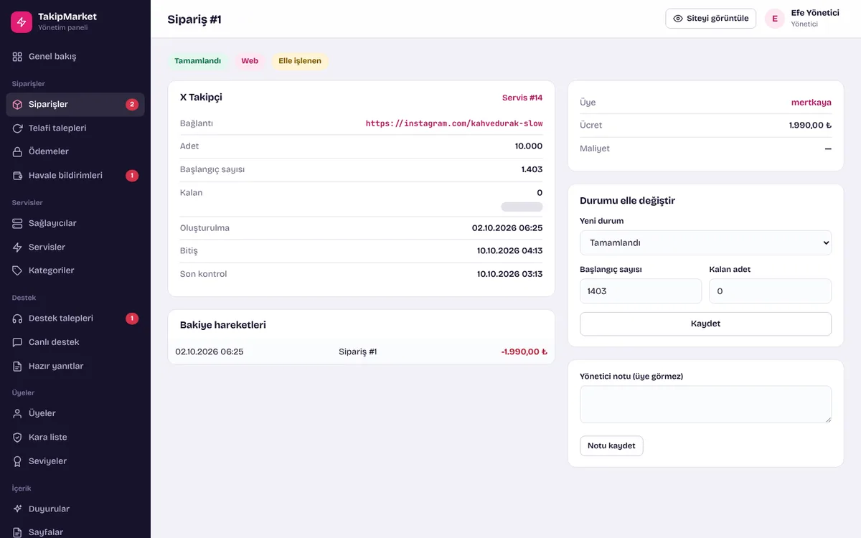The width and height of the screenshot is (861, 538).
Task: Open the Yeni durum status dropdown
Action: (x=705, y=243)
